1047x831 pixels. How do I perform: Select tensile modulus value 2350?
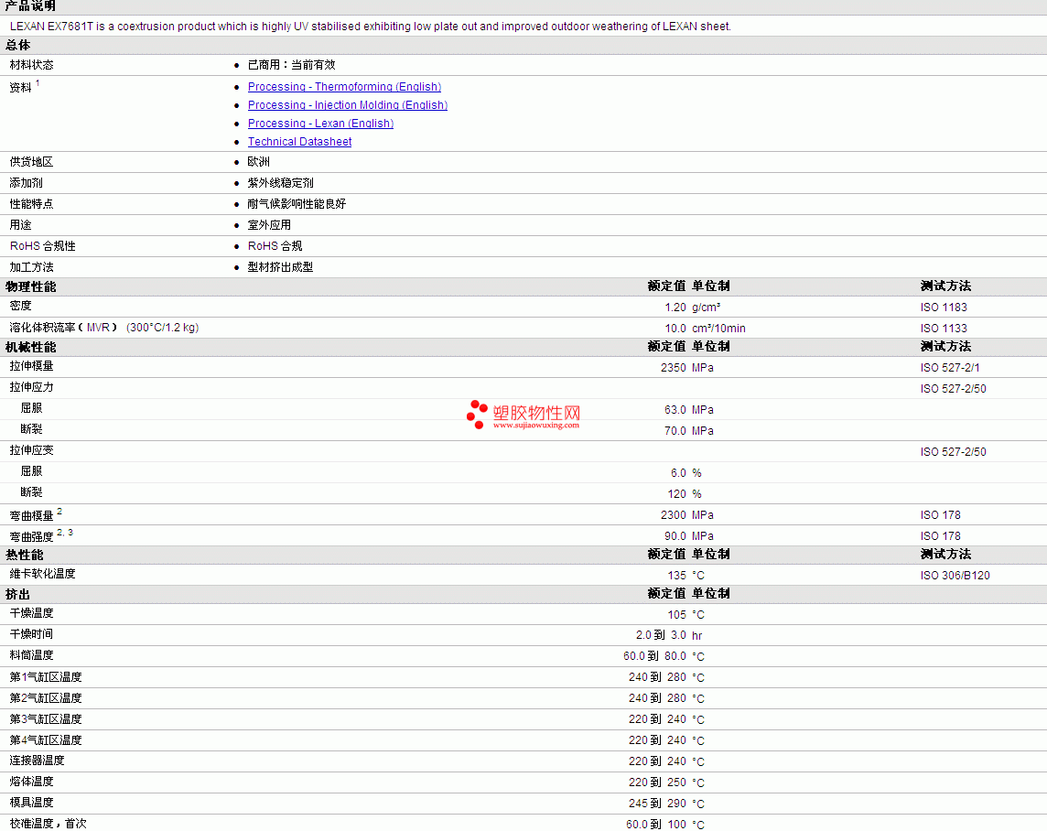(673, 367)
